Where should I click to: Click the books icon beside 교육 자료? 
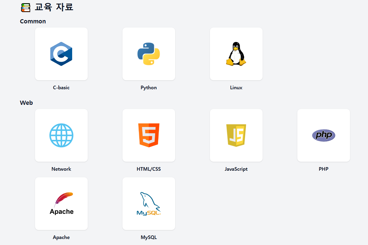pos(26,7)
